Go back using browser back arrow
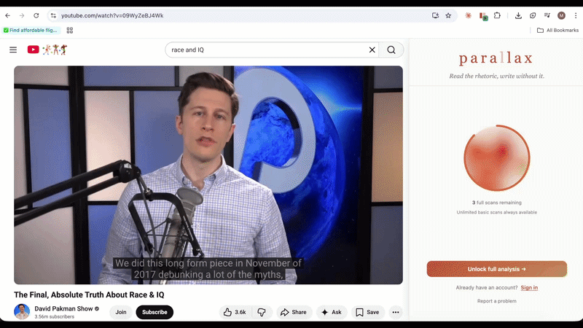 pyautogui.click(x=8, y=15)
